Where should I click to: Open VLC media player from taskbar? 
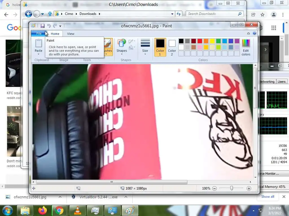click(x=78, y=210)
